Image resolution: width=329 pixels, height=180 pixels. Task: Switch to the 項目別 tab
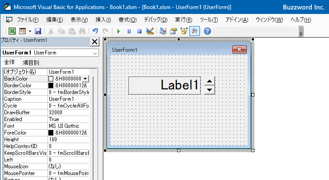point(31,63)
